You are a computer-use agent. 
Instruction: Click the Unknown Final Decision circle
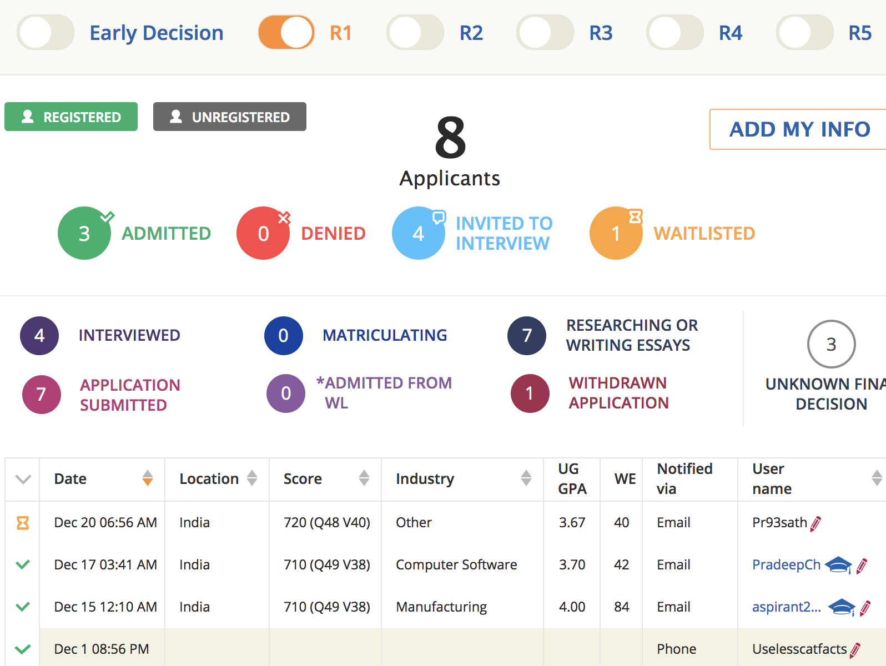click(831, 344)
